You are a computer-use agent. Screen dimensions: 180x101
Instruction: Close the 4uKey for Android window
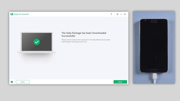coord(125,14)
